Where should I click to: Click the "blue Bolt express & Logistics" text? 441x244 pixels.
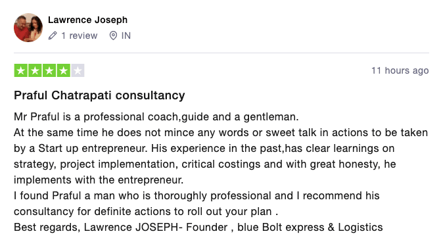(x=310, y=227)
